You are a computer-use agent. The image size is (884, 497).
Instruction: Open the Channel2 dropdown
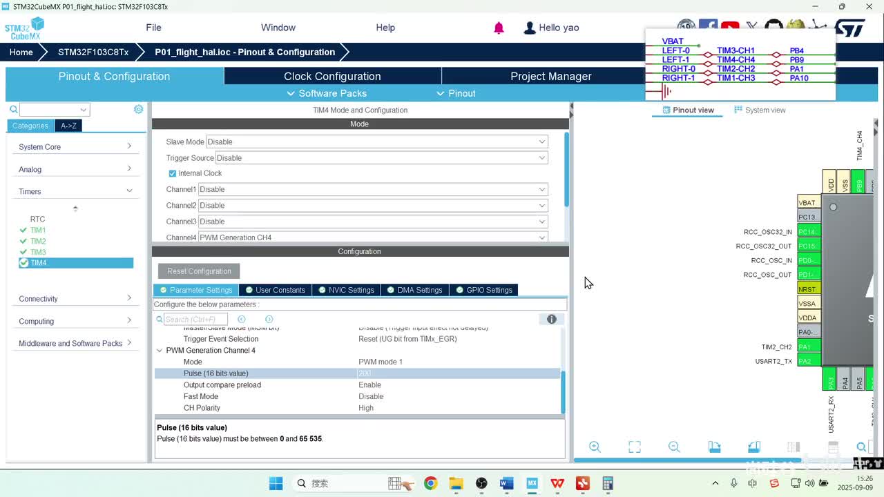click(x=374, y=205)
